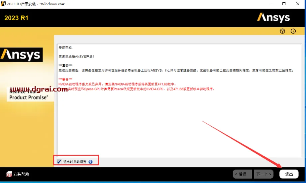Open the 安装帮助 link
This screenshot has height=183, width=306.
click(21, 174)
